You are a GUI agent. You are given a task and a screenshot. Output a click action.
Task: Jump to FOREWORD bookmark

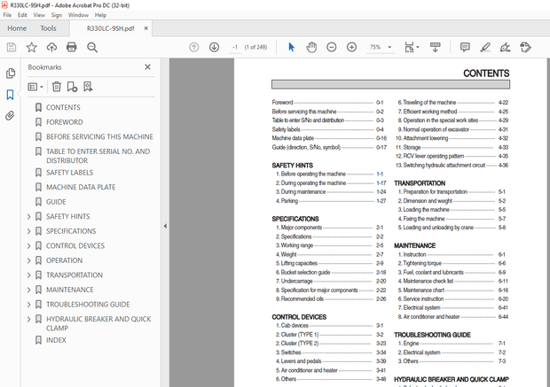pyautogui.click(x=65, y=122)
